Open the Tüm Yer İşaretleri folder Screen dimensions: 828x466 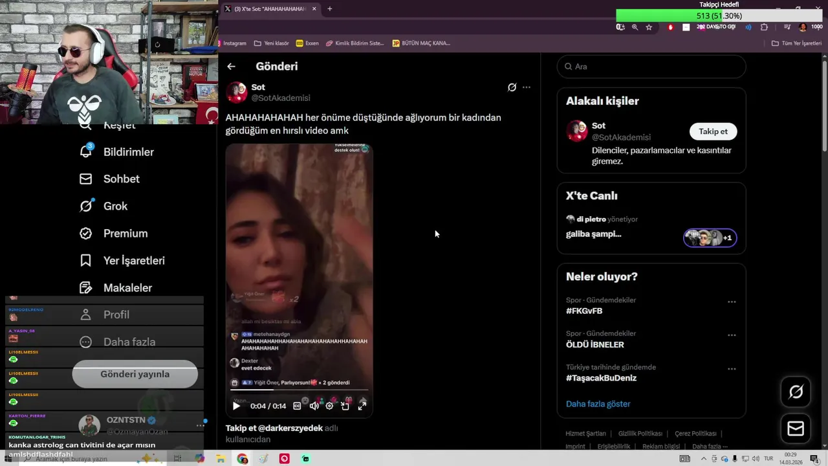pyautogui.click(x=796, y=43)
